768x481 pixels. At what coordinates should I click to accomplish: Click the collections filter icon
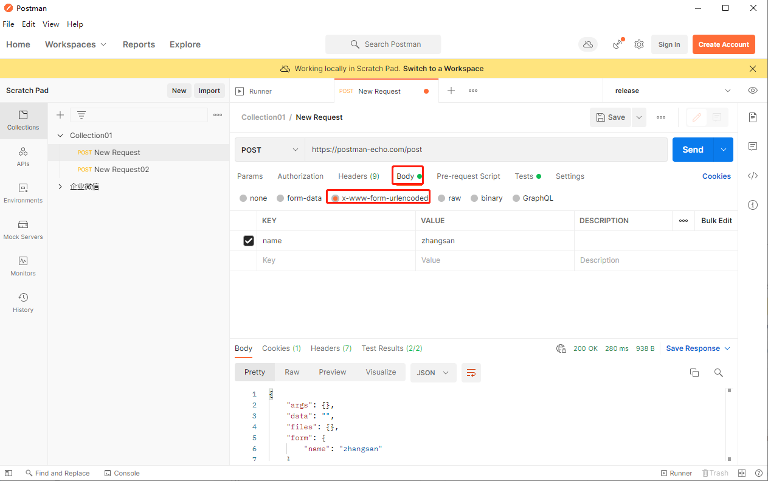(x=81, y=115)
